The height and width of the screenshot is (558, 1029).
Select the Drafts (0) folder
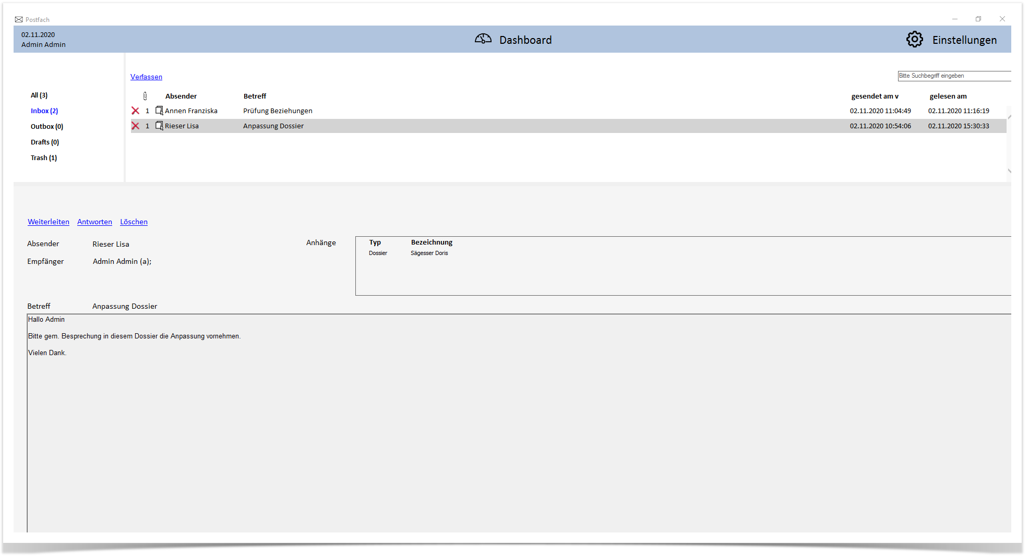[x=45, y=142]
